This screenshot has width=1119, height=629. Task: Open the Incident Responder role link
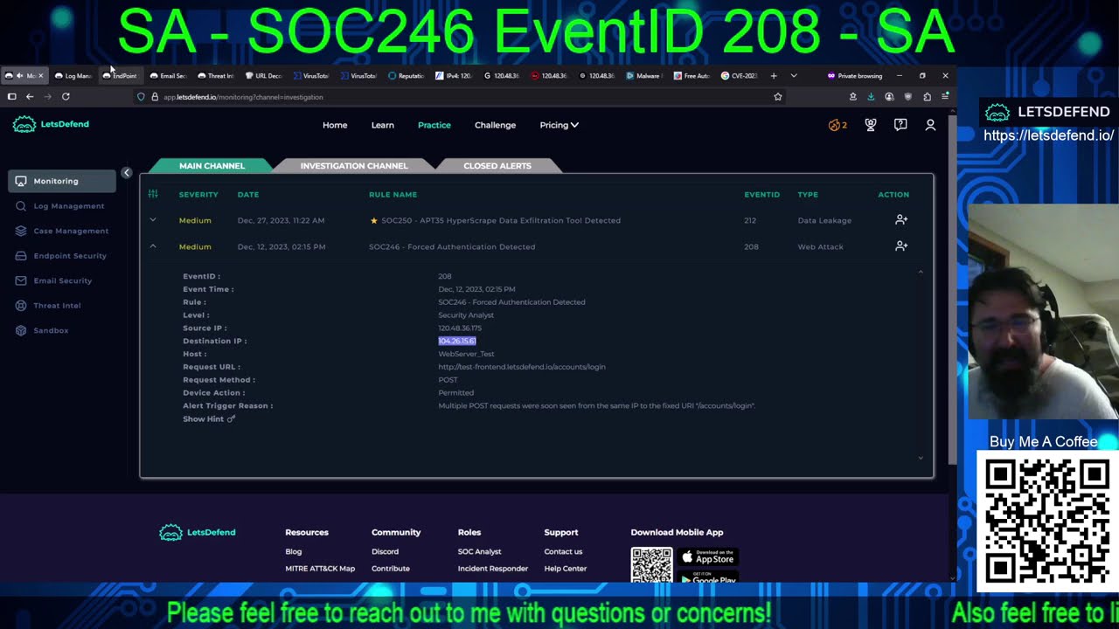(x=492, y=569)
